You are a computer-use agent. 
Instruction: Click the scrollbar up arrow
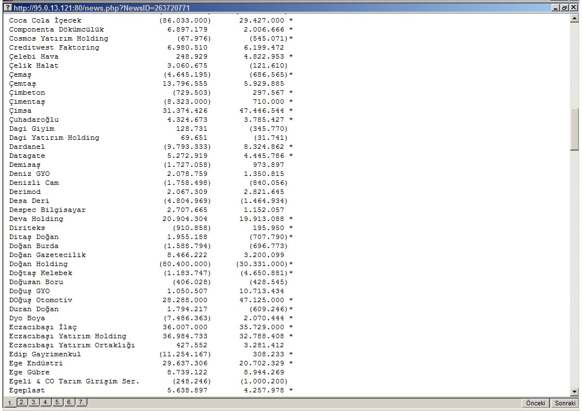(x=575, y=18)
